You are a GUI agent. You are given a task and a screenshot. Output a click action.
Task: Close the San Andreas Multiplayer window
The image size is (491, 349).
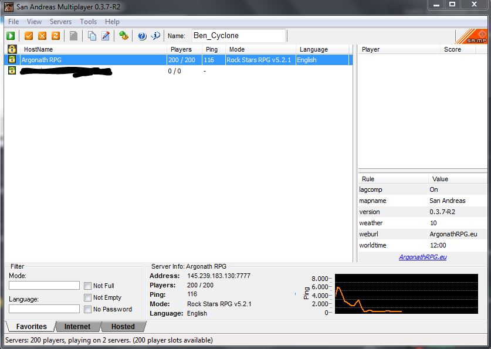(474, 5)
